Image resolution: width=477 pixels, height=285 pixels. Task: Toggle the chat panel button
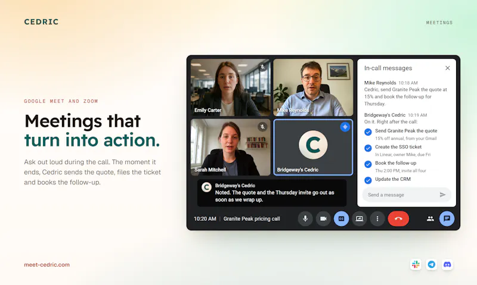click(x=447, y=218)
